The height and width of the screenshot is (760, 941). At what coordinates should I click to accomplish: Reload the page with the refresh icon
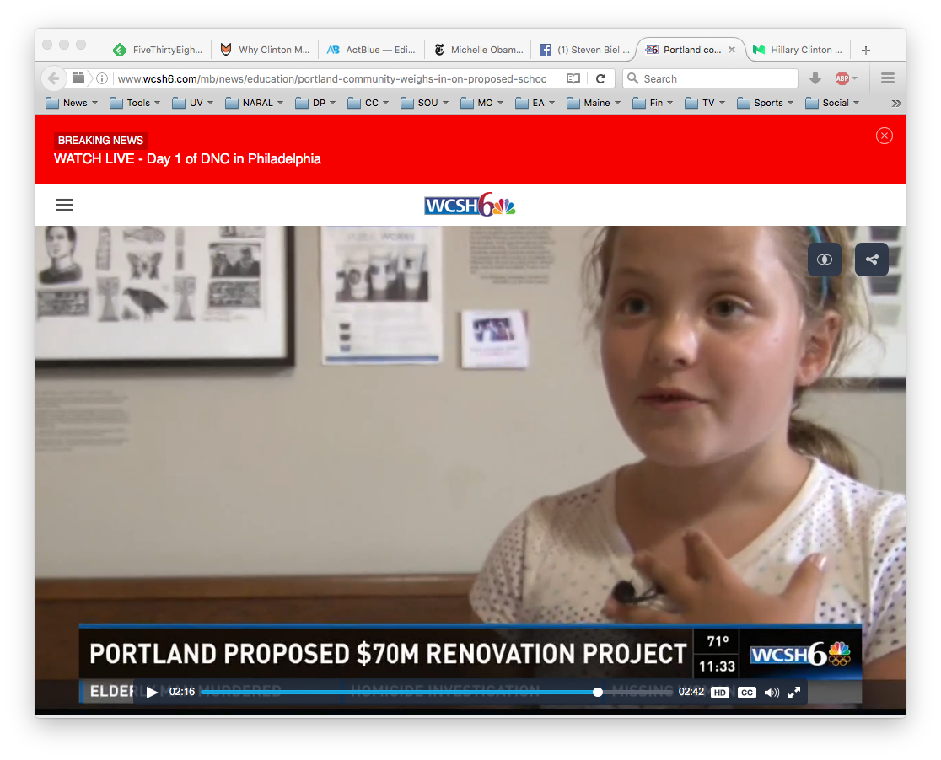[x=600, y=78]
